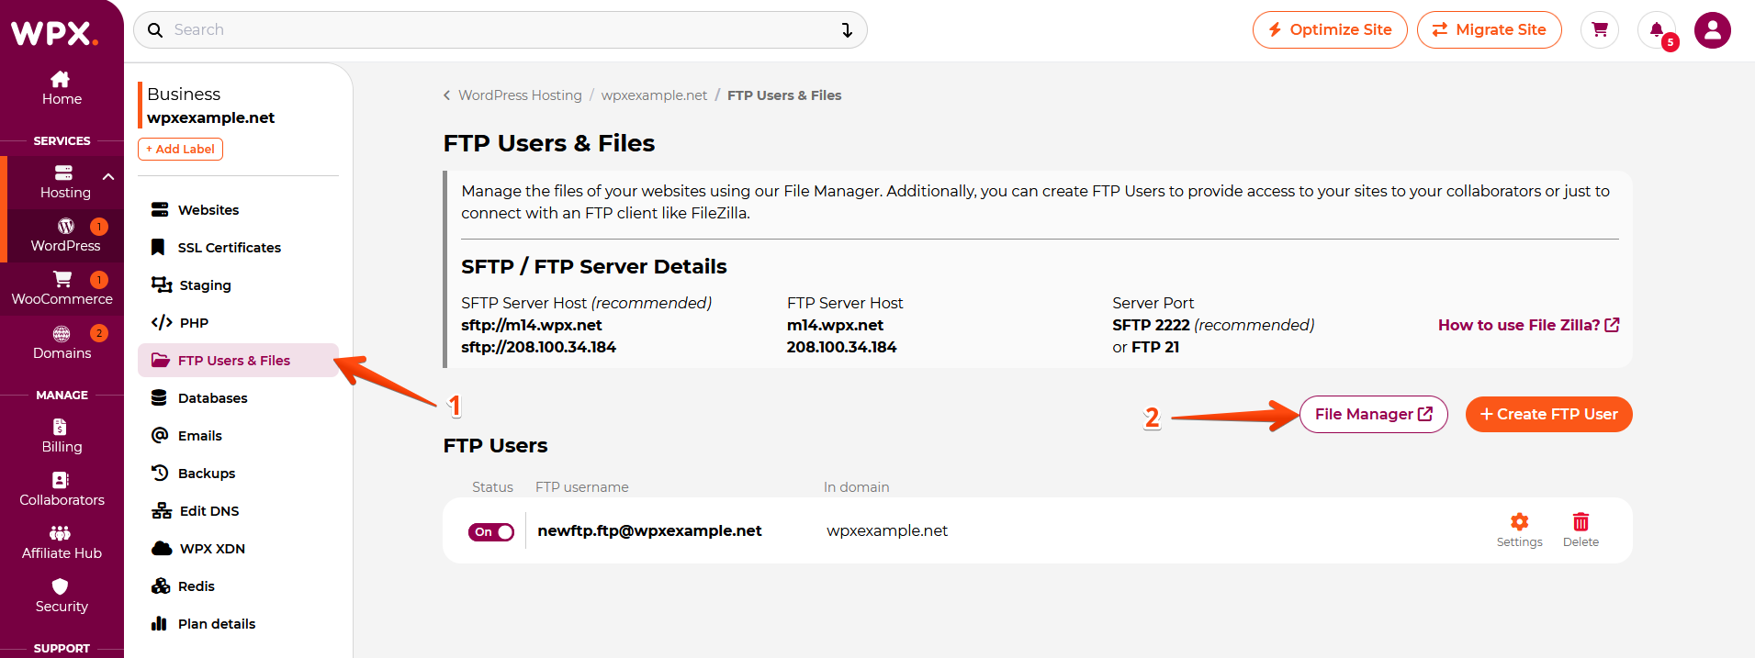The image size is (1755, 658).
Task: Click SFTP 2222 port text
Action: click(1151, 325)
